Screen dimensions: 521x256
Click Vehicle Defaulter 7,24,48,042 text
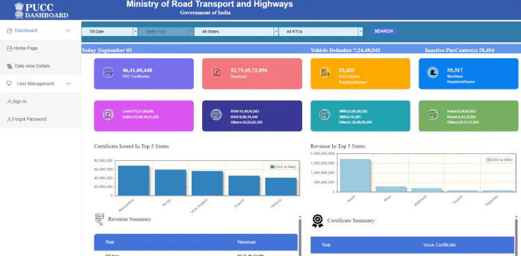tap(345, 51)
